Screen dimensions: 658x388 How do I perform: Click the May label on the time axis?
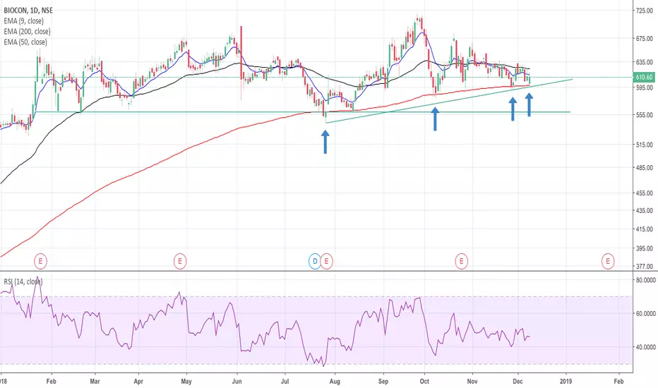pyautogui.click(x=186, y=381)
